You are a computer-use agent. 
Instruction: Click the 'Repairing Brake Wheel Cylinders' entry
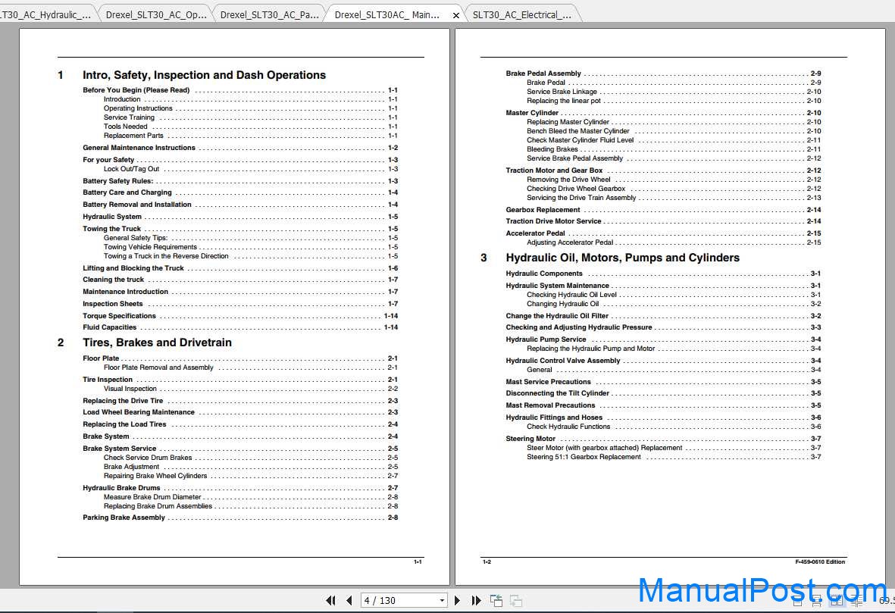tap(251, 476)
